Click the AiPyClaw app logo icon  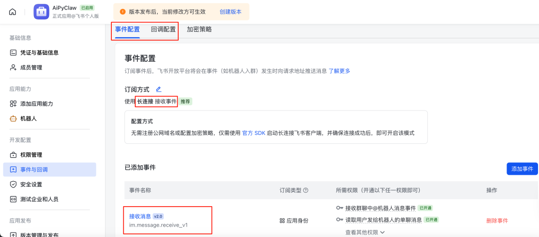[41, 12]
